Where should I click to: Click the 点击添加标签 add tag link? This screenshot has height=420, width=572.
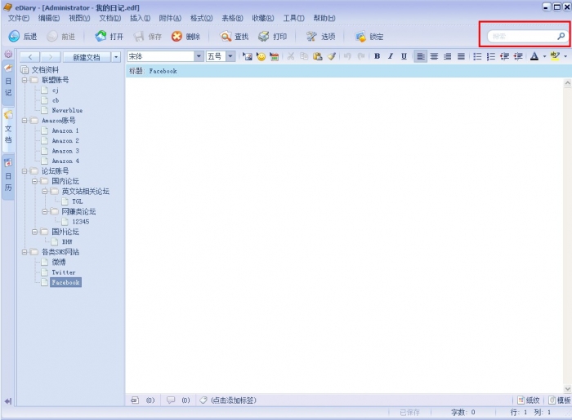(x=233, y=400)
